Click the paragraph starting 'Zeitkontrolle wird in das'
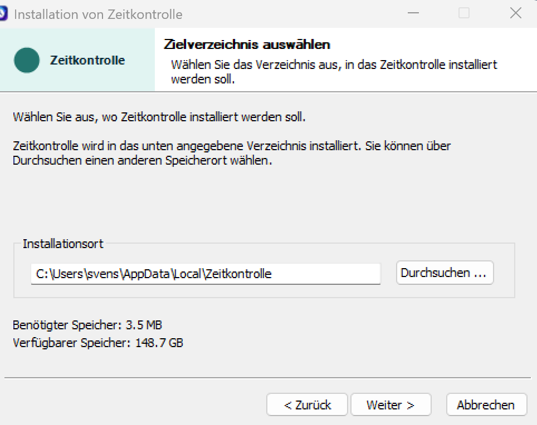 [232, 153]
